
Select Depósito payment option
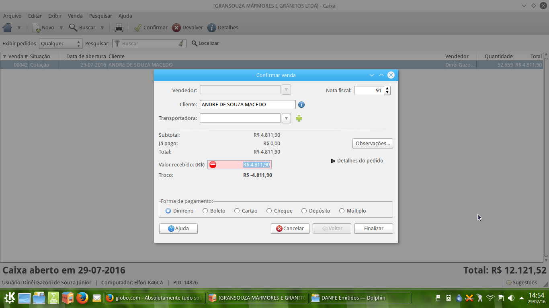(316, 211)
